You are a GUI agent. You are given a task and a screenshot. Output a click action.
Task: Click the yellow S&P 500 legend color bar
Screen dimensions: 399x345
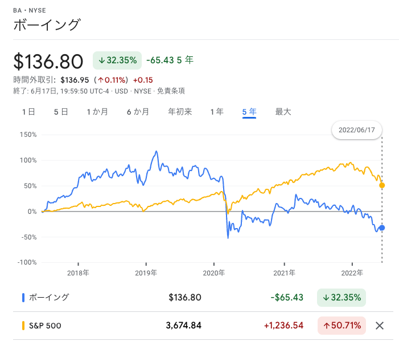pyautogui.click(x=23, y=326)
